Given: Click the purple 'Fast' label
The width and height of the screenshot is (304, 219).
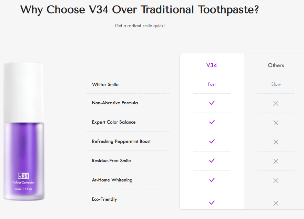Looking at the screenshot, I should [x=212, y=84].
